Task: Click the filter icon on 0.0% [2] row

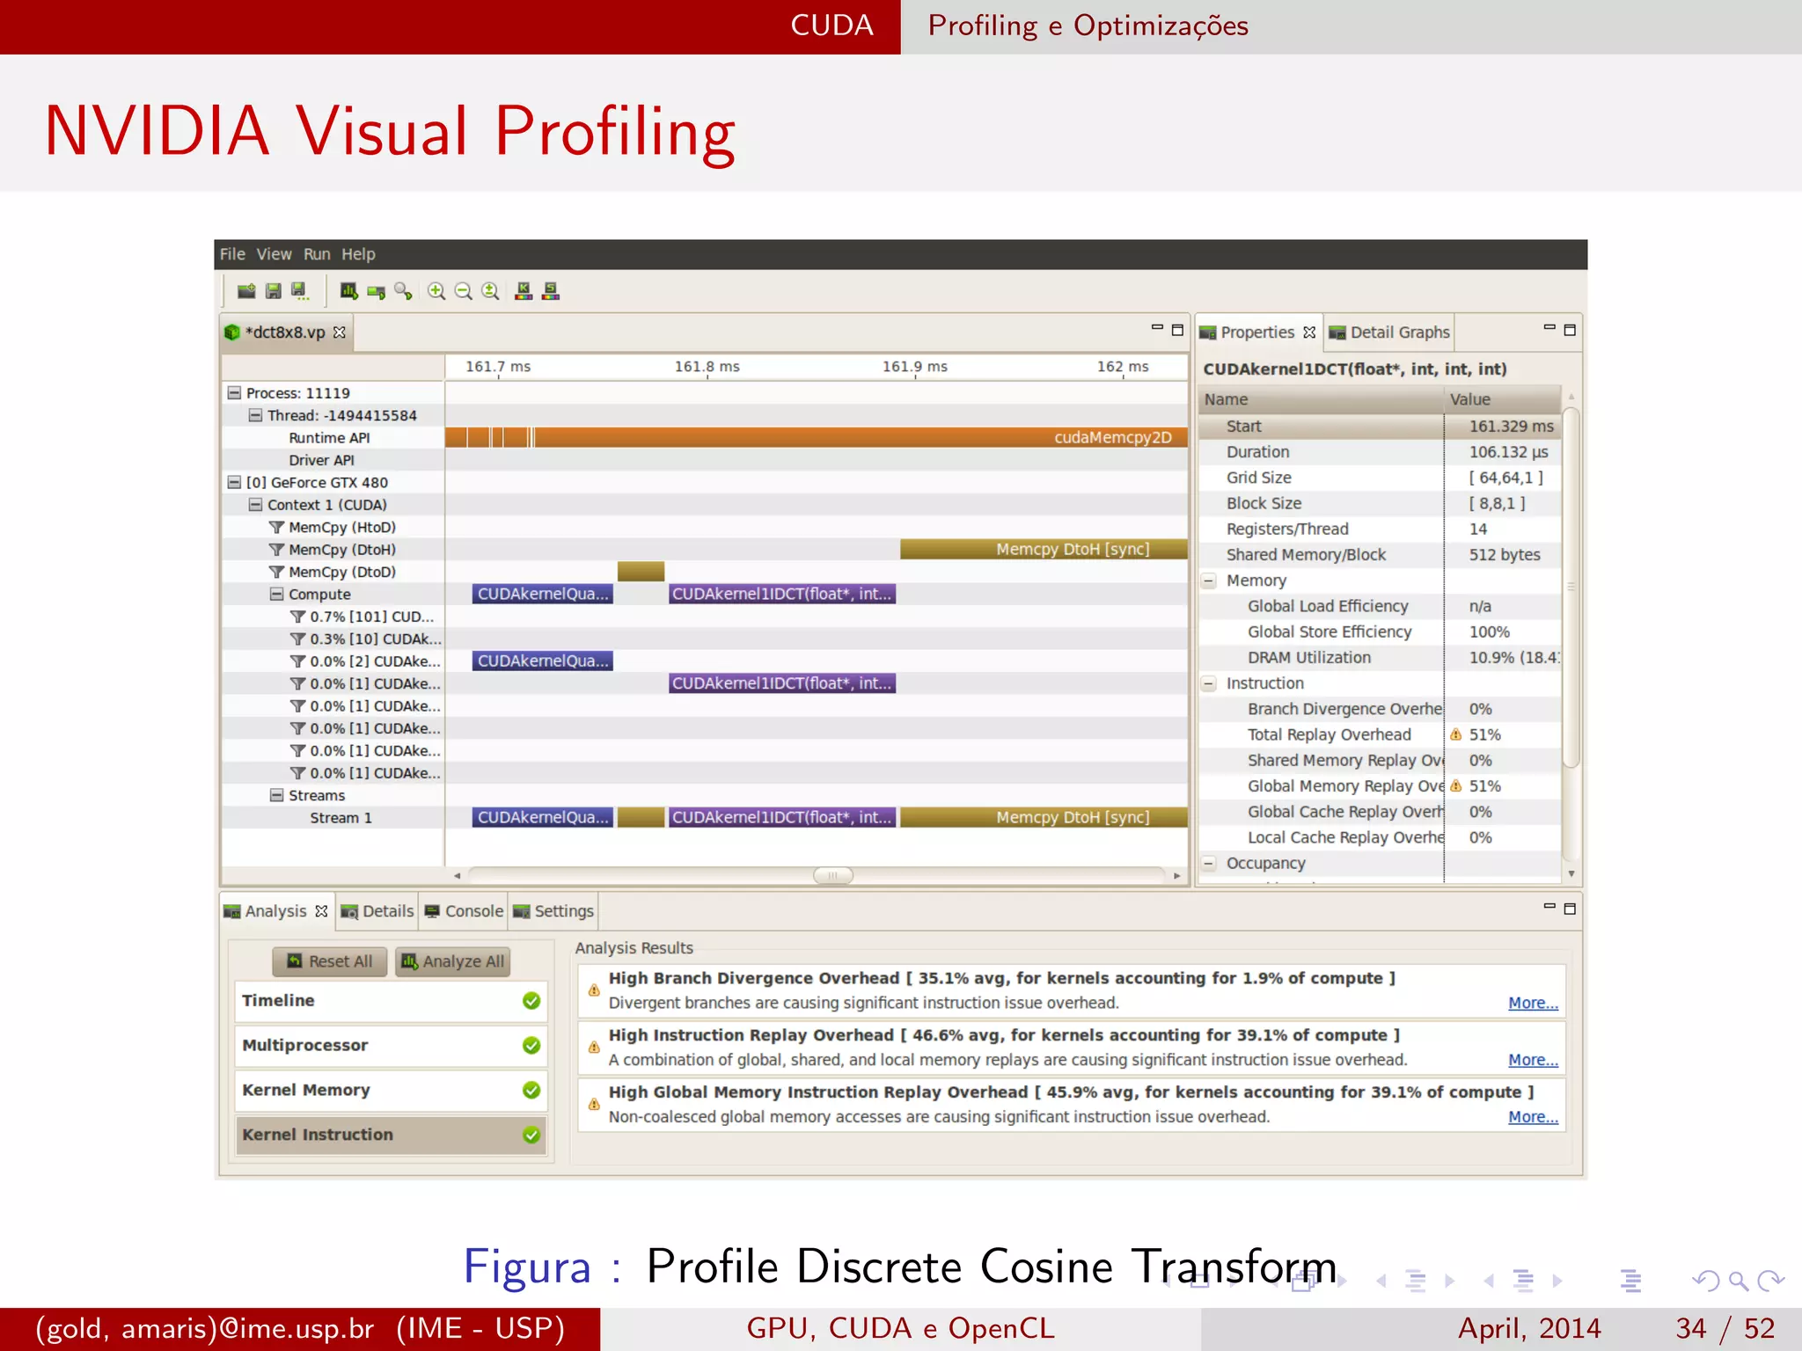Action: [x=297, y=661]
